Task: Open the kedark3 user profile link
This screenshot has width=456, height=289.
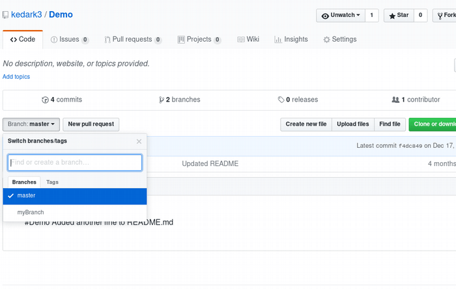Action: coord(27,14)
